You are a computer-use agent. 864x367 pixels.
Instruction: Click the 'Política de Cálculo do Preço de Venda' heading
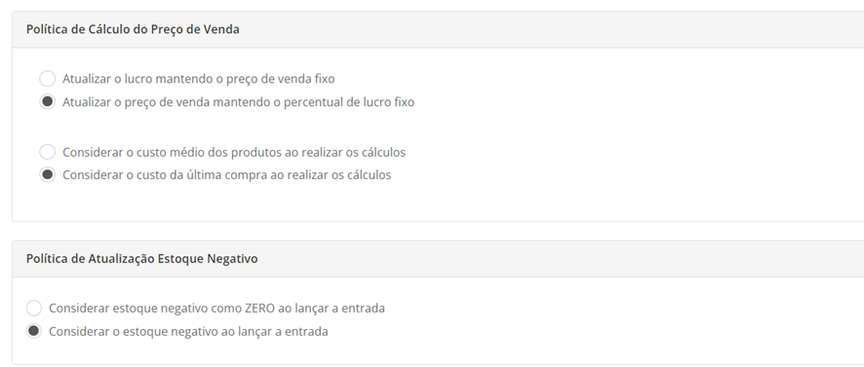[133, 29]
